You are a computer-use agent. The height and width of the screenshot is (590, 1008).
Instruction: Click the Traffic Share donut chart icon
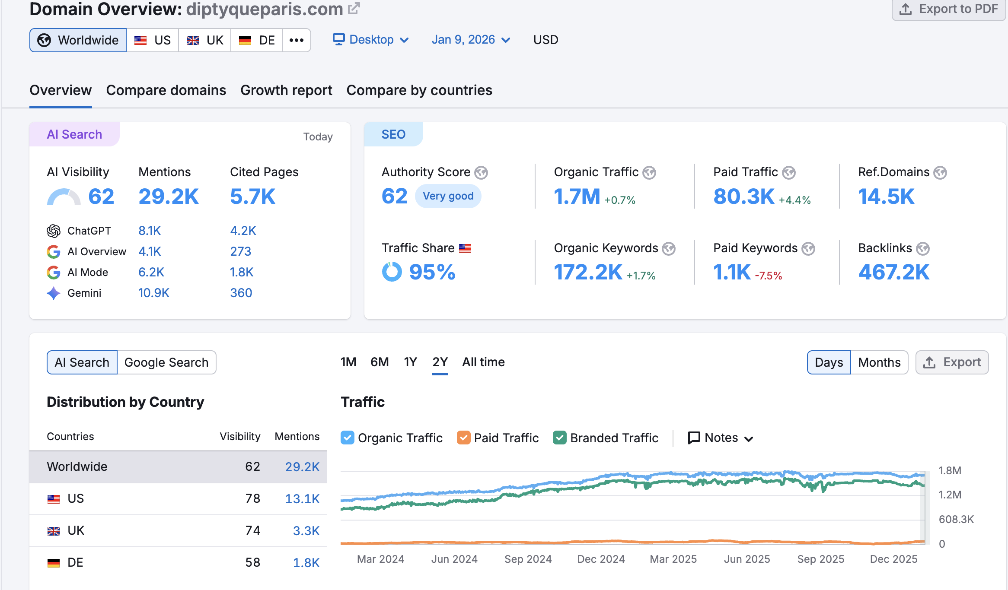pyautogui.click(x=392, y=272)
